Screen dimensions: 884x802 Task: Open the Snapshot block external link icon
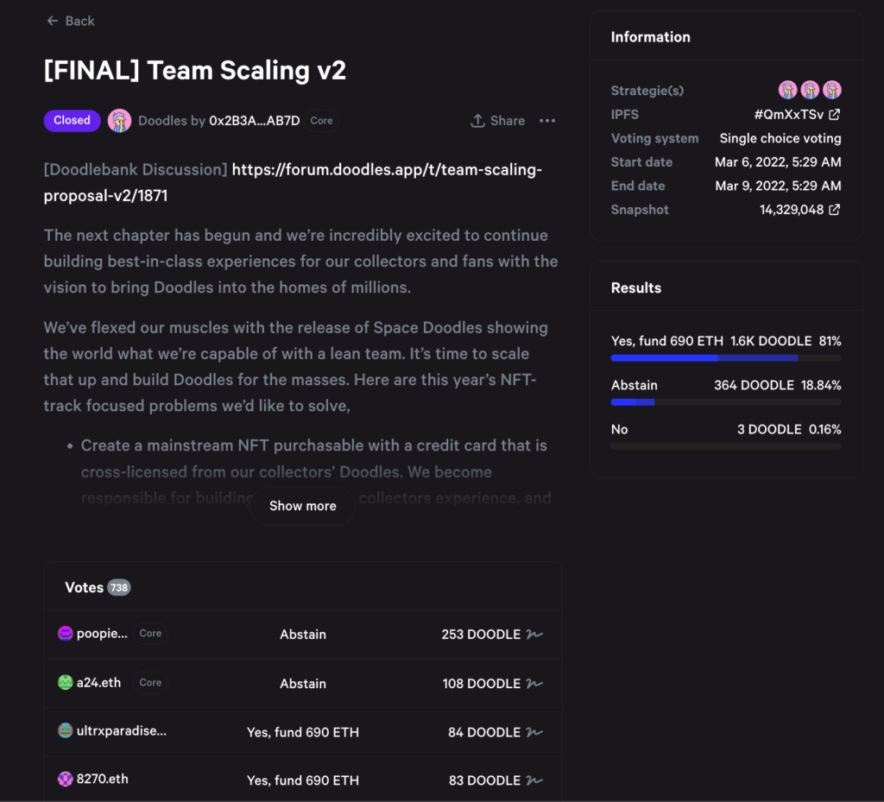coord(835,210)
